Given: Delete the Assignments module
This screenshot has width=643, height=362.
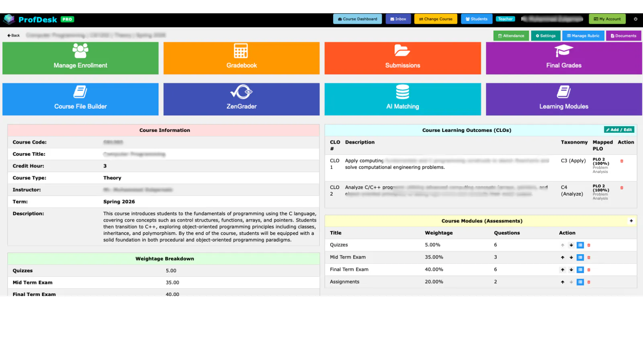Looking at the screenshot, I should click(x=589, y=282).
